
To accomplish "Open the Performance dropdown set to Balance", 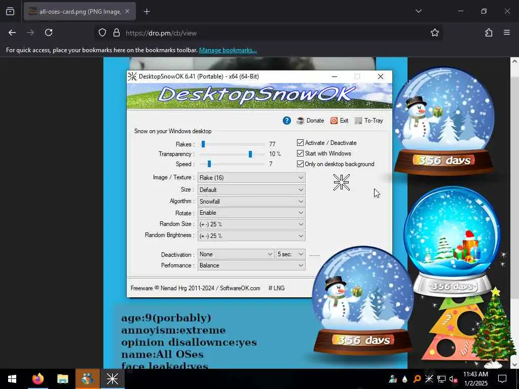I will click(x=251, y=265).
